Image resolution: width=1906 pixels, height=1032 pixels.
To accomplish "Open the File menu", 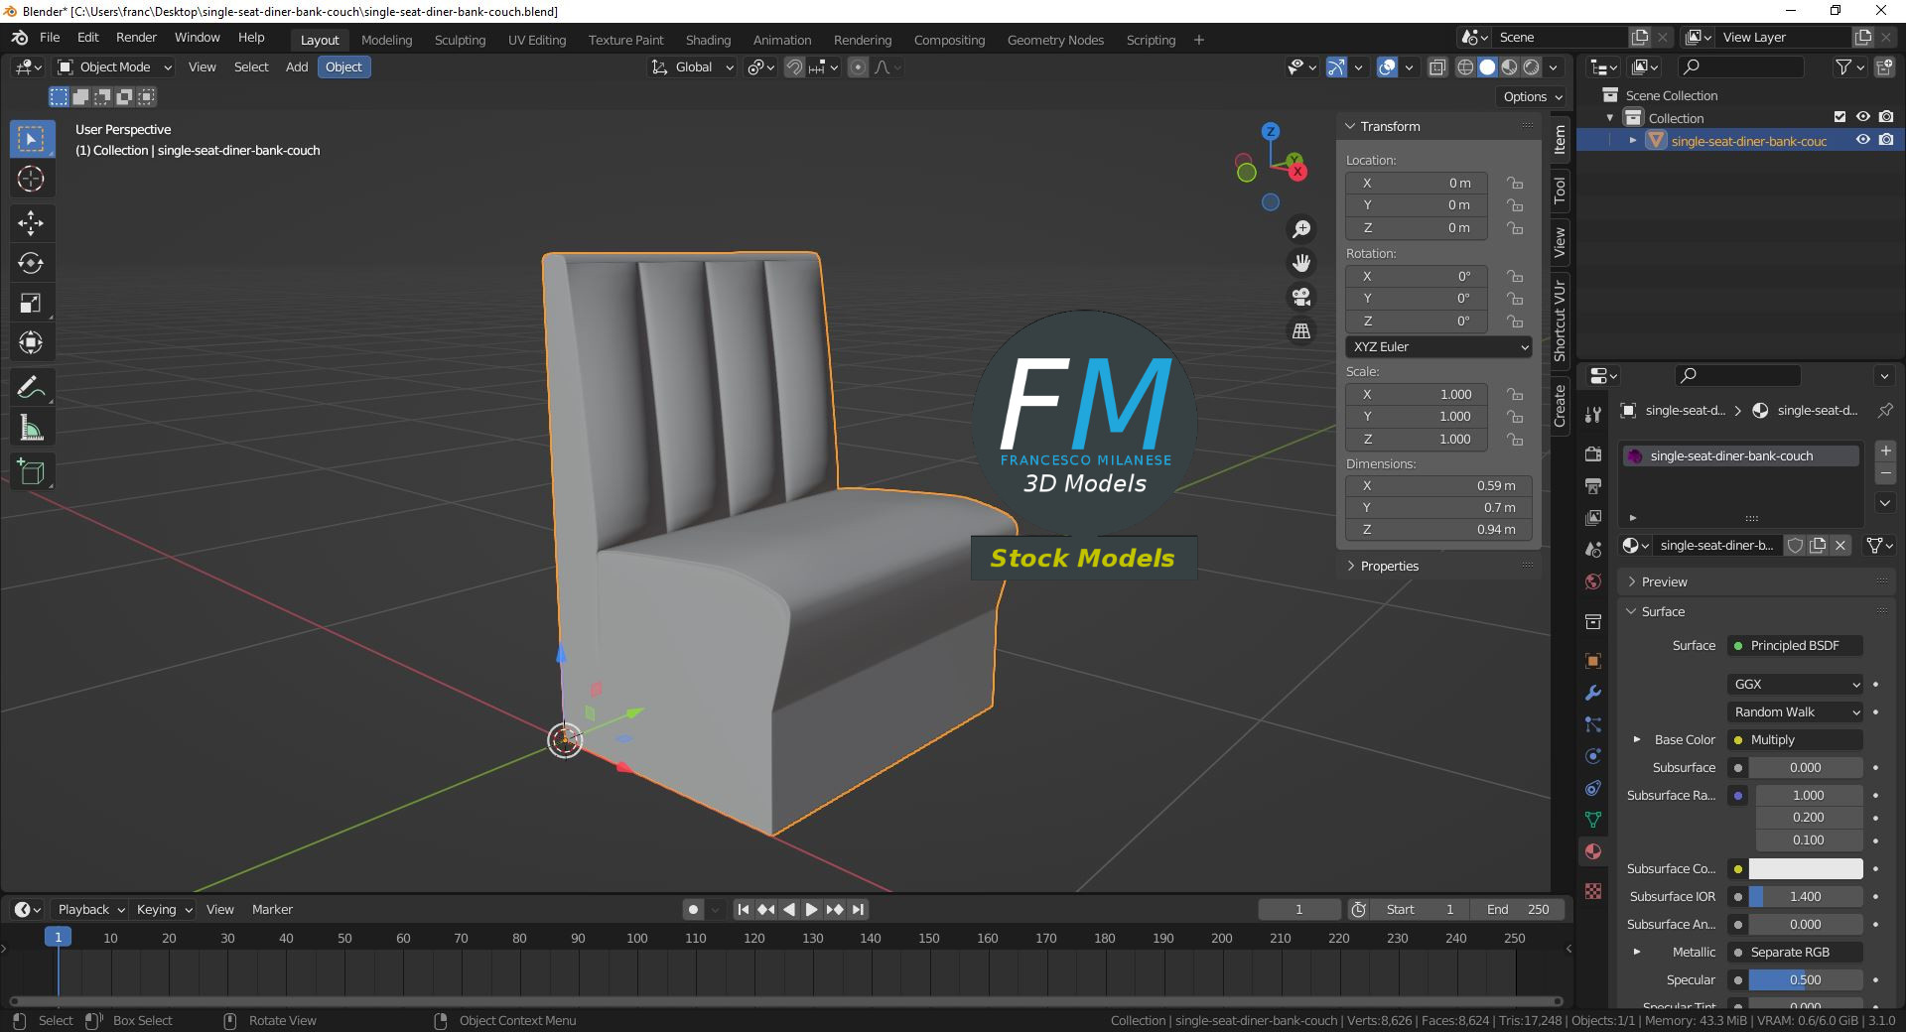I will (x=50, y=38).
